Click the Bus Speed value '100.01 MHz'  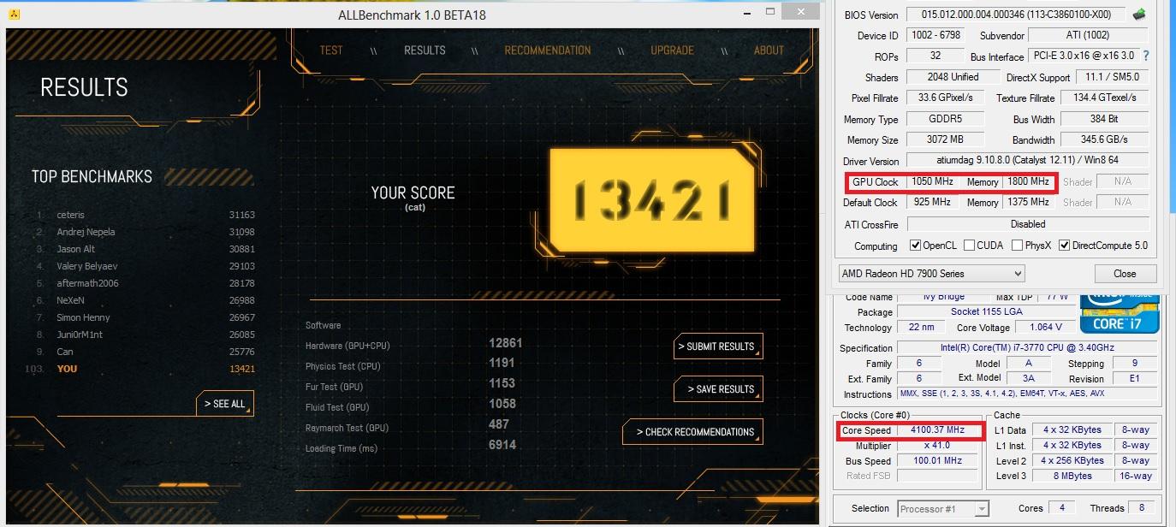935,461
